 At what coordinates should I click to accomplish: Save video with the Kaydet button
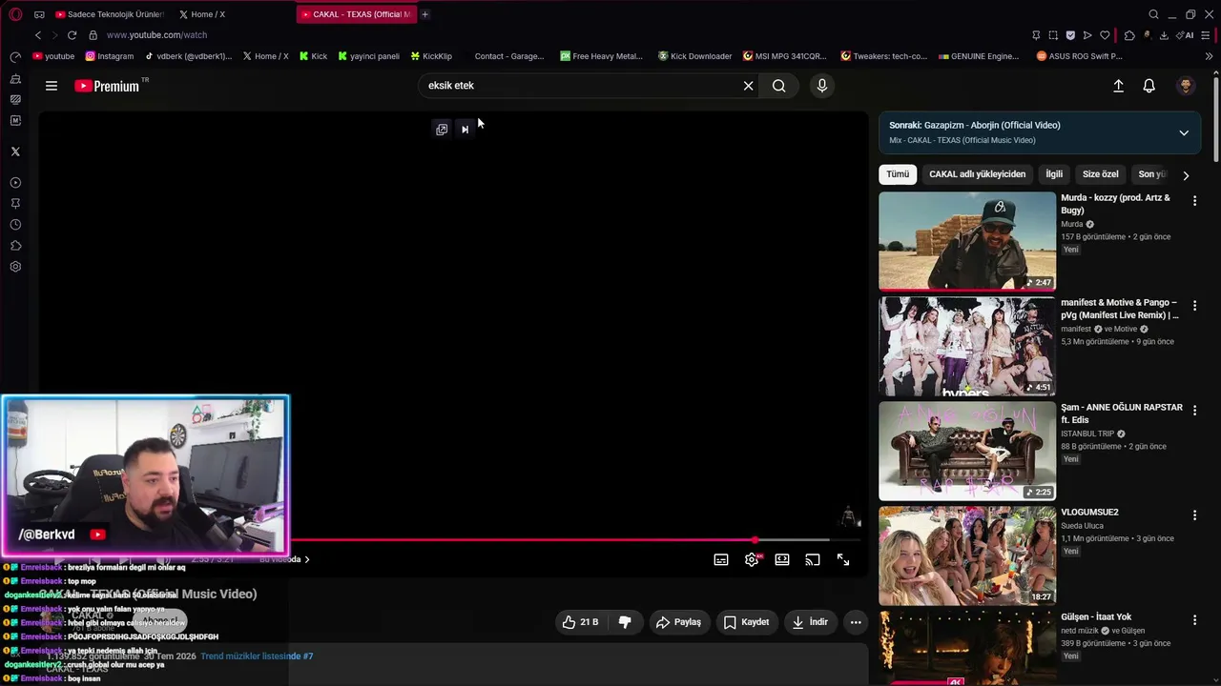coord(746,622)
